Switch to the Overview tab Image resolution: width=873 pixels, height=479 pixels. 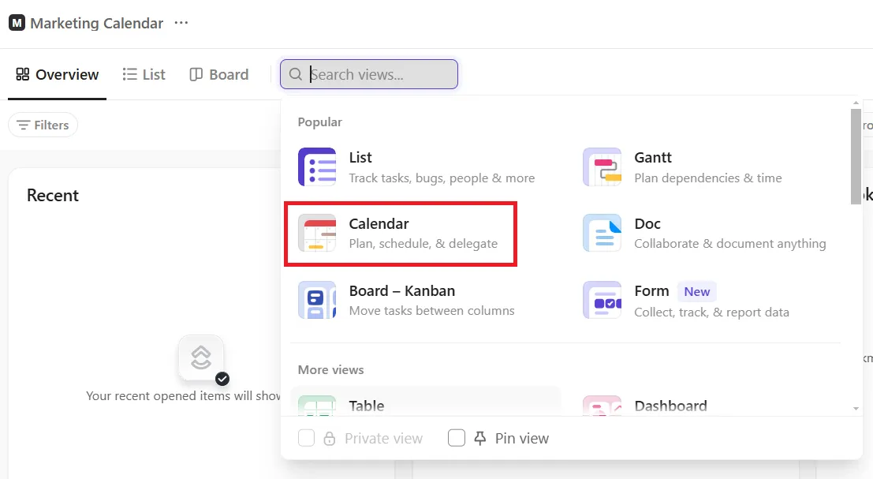coord(58,74)
